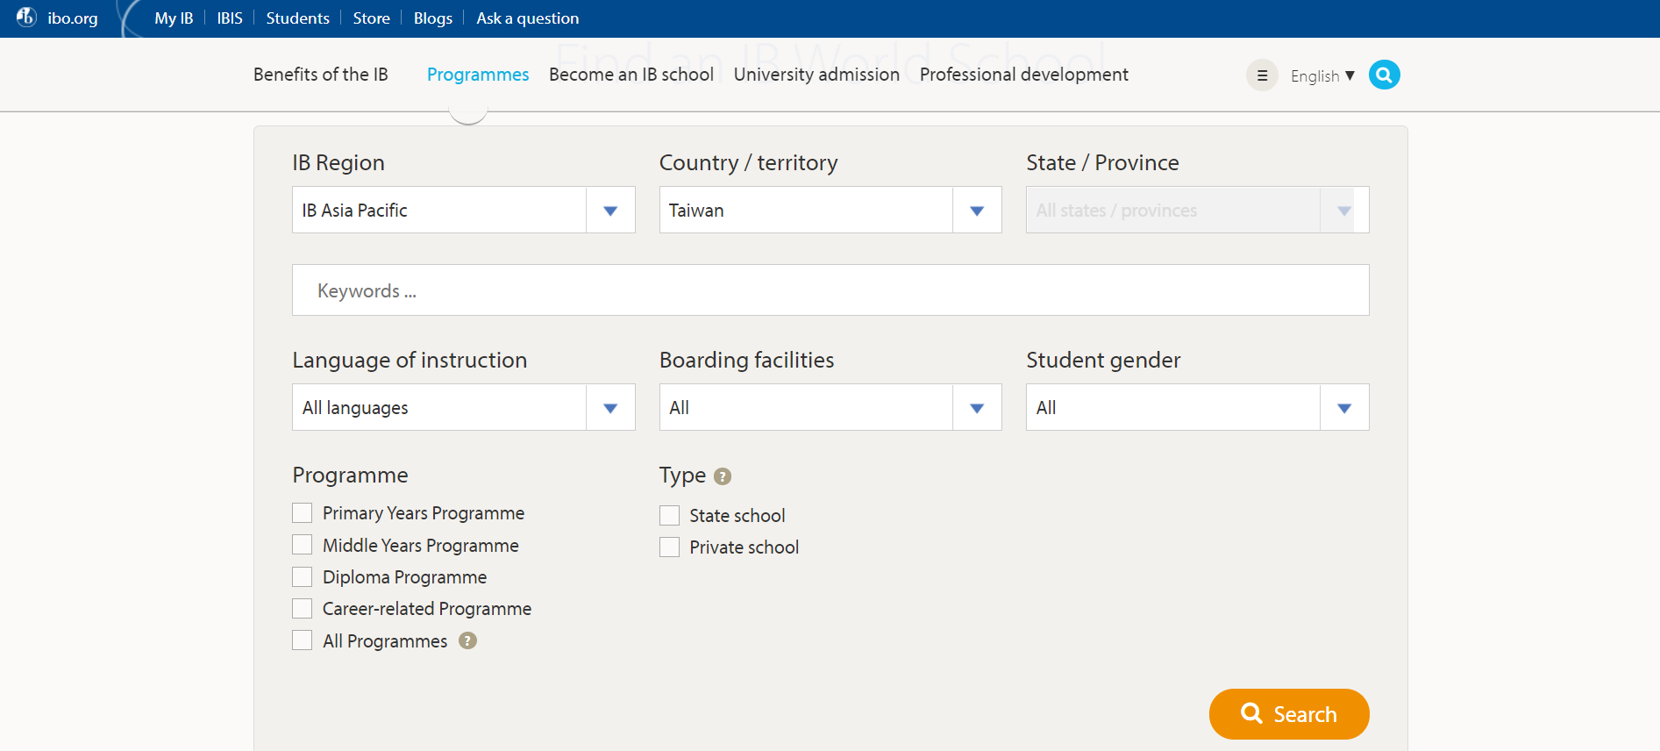1660x751 pixels.
Task: Open the IB Region dropdown
Action: [x=463, y=211]
